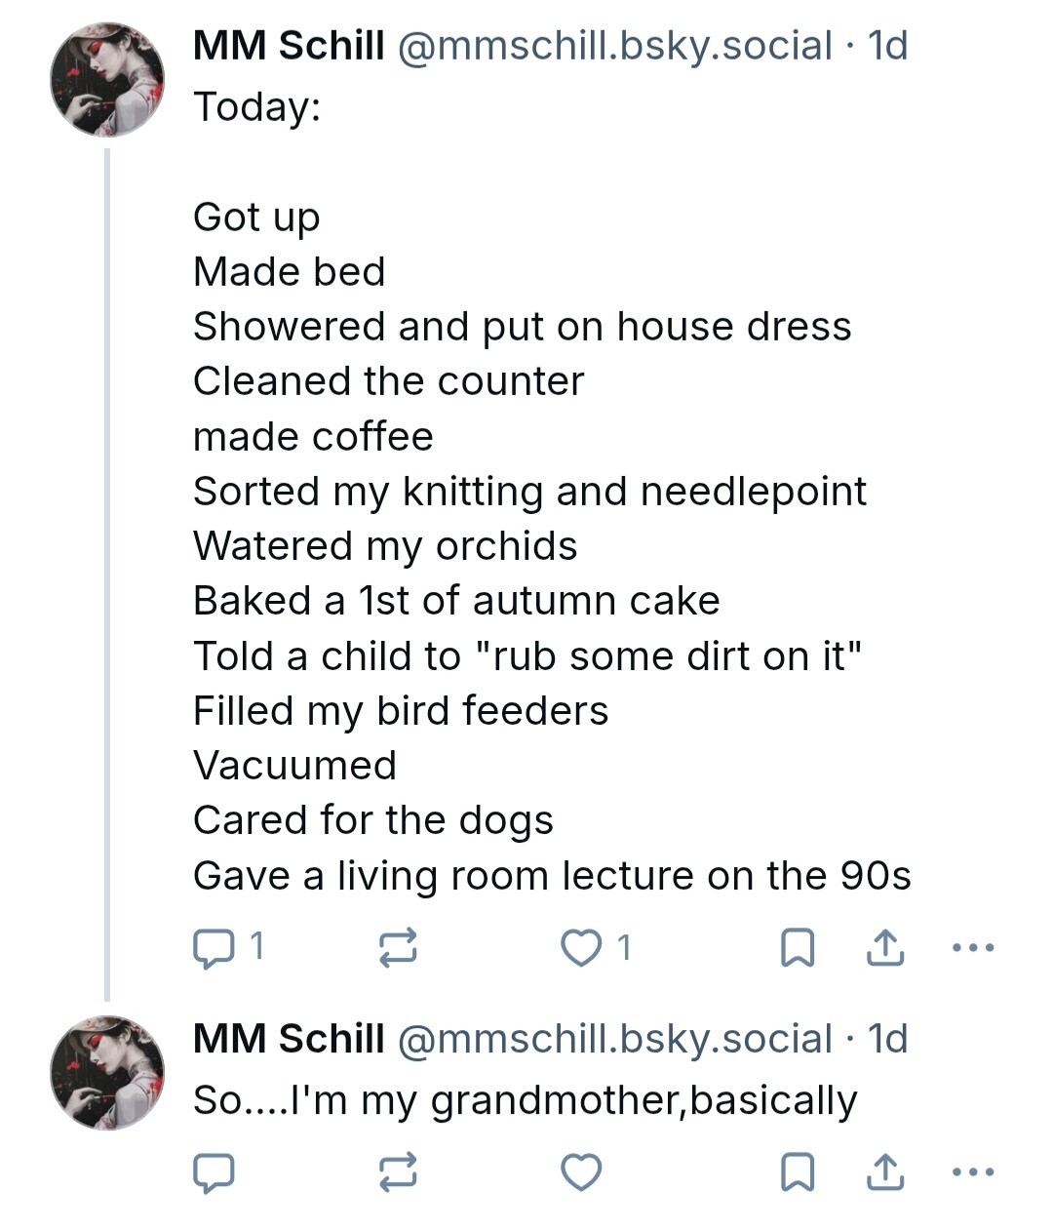Bookmark the "Today:" list post
The image size is (1053, 1230).
(x=798, y=947)
